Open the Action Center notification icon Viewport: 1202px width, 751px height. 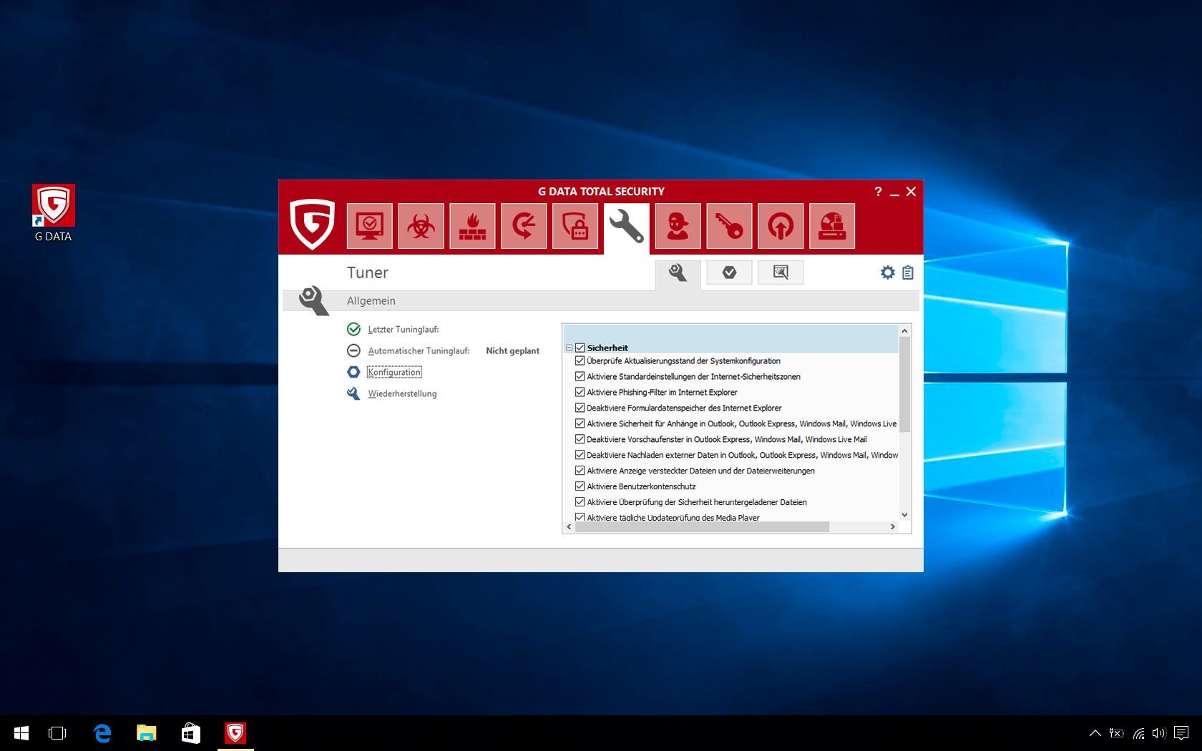[x=1181, y=733]
